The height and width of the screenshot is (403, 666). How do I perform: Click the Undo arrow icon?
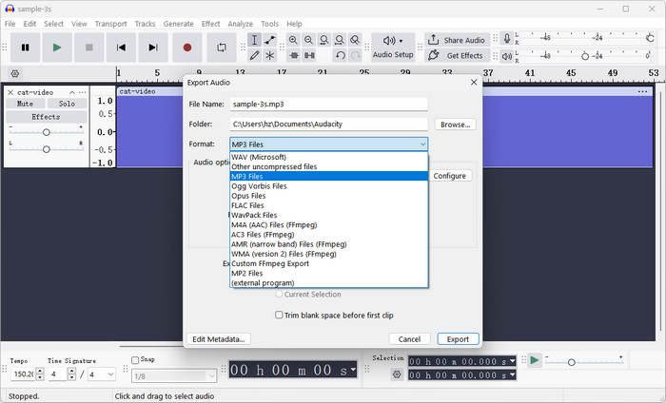pyautogui.click(x=340, y=55)
